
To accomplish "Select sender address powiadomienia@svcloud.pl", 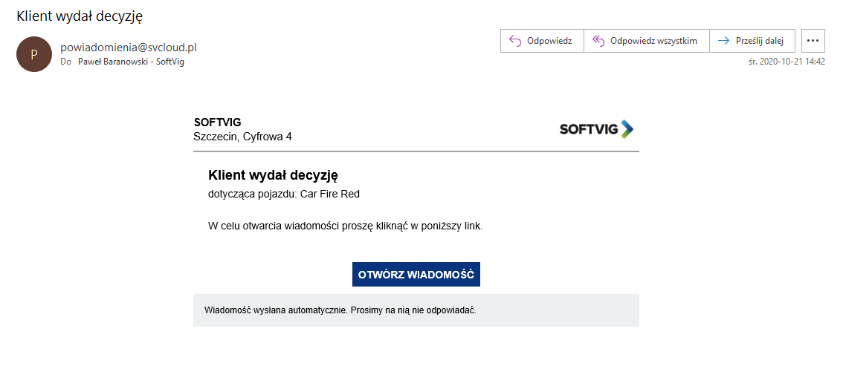I will 128,48.
